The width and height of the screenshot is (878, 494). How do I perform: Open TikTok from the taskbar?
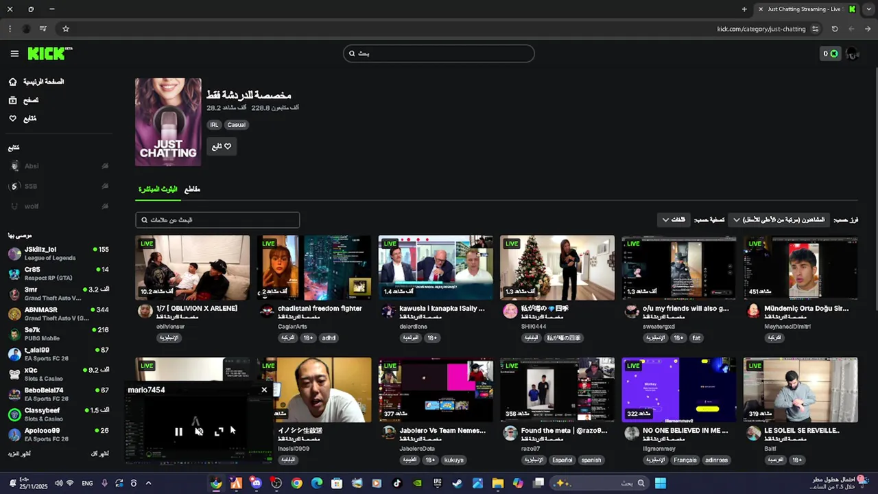[396, 484]
